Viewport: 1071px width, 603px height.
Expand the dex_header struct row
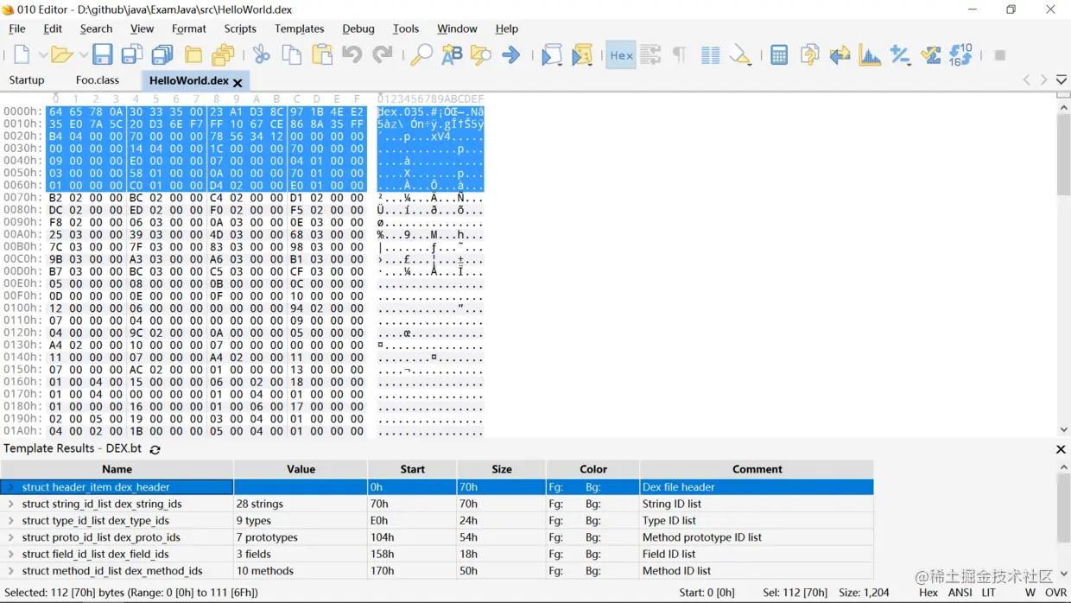tap(10, 487)
